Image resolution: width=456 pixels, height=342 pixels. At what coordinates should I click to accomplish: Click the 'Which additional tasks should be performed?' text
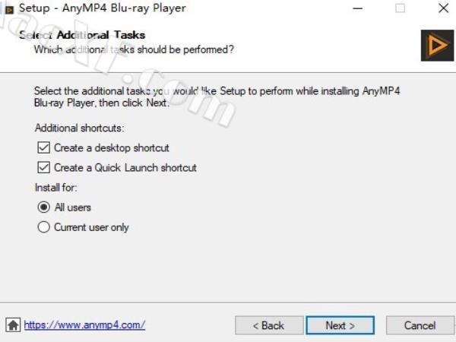coord(134,49)
